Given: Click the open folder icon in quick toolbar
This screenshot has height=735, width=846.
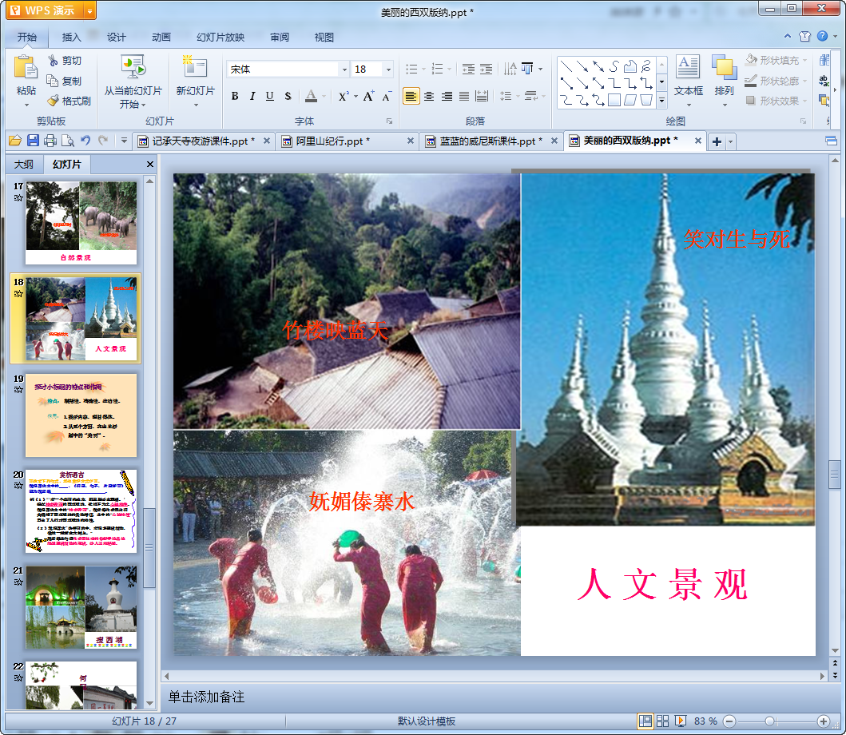Looking at the screenshot, I should click(15, 141).
